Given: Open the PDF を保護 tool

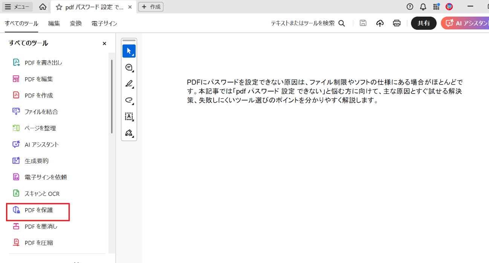Looking at the screenshot, I should pos(38,210).
